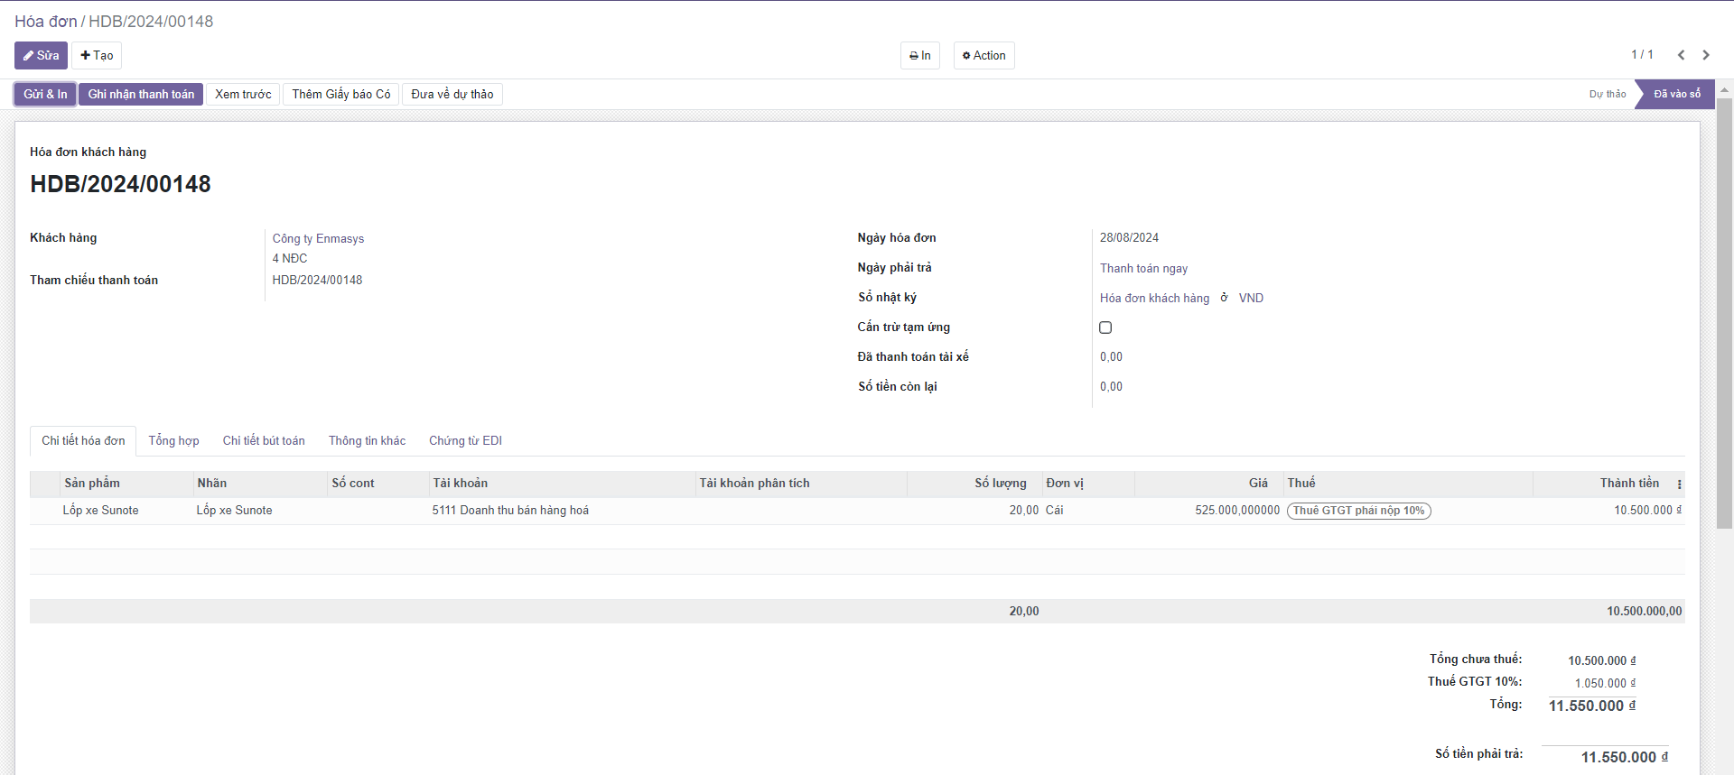This screenshot has width=1734, height=775.
Task: Open the Chứng từ EDI tab
Action: click(465, 441)
